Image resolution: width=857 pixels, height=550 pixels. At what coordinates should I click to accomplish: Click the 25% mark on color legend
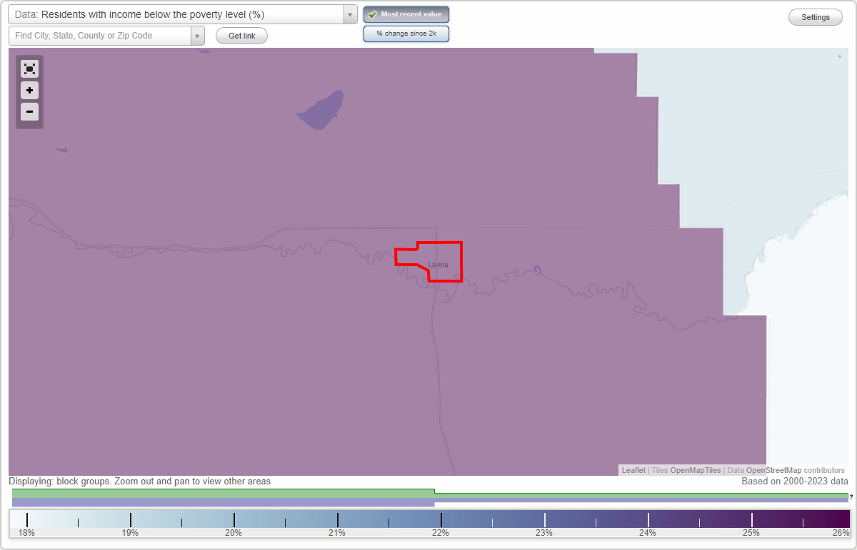(x=751, y=532)
